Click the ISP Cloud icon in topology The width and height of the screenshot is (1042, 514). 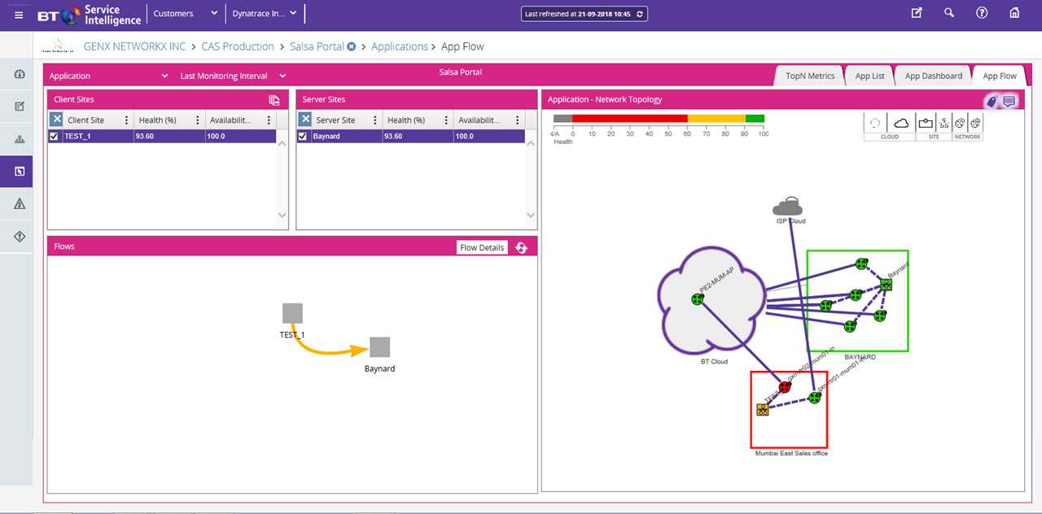coord(788,206)
